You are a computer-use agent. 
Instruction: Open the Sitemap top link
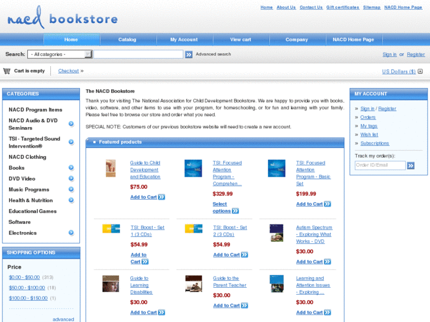[371, 8]
